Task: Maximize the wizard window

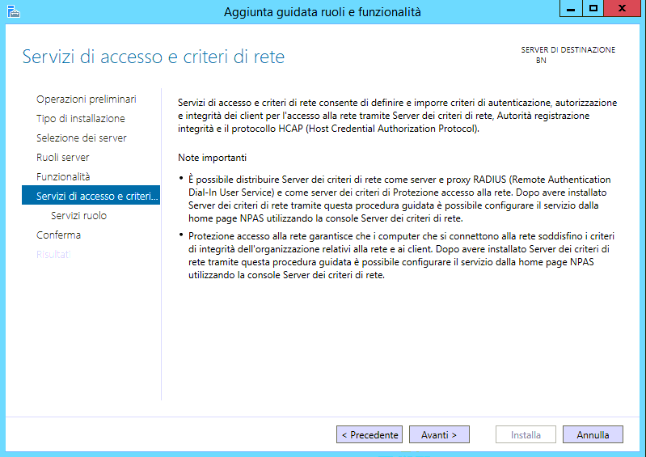Action: 593,9
